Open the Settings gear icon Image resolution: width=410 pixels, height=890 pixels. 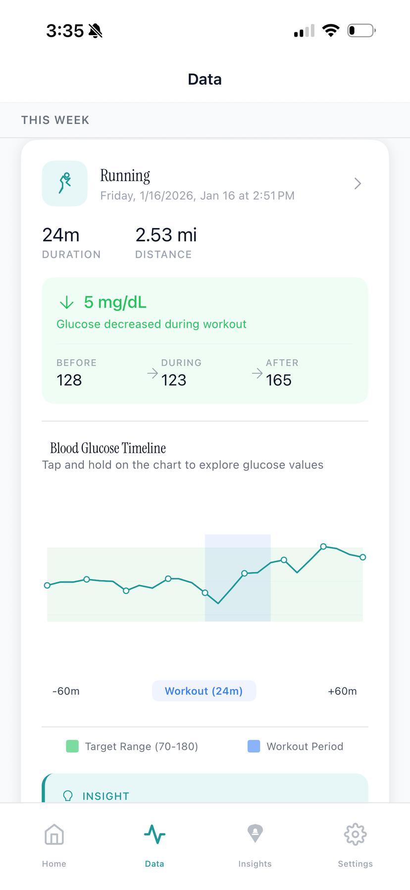point(355,834)
